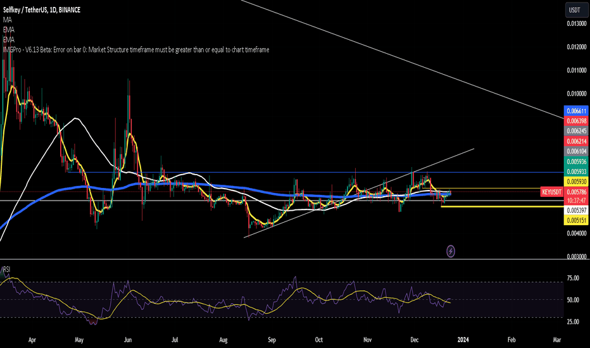Click the green 0.005936 price label
This screenshot has height=348, width=590.
[x=576, y=161]
